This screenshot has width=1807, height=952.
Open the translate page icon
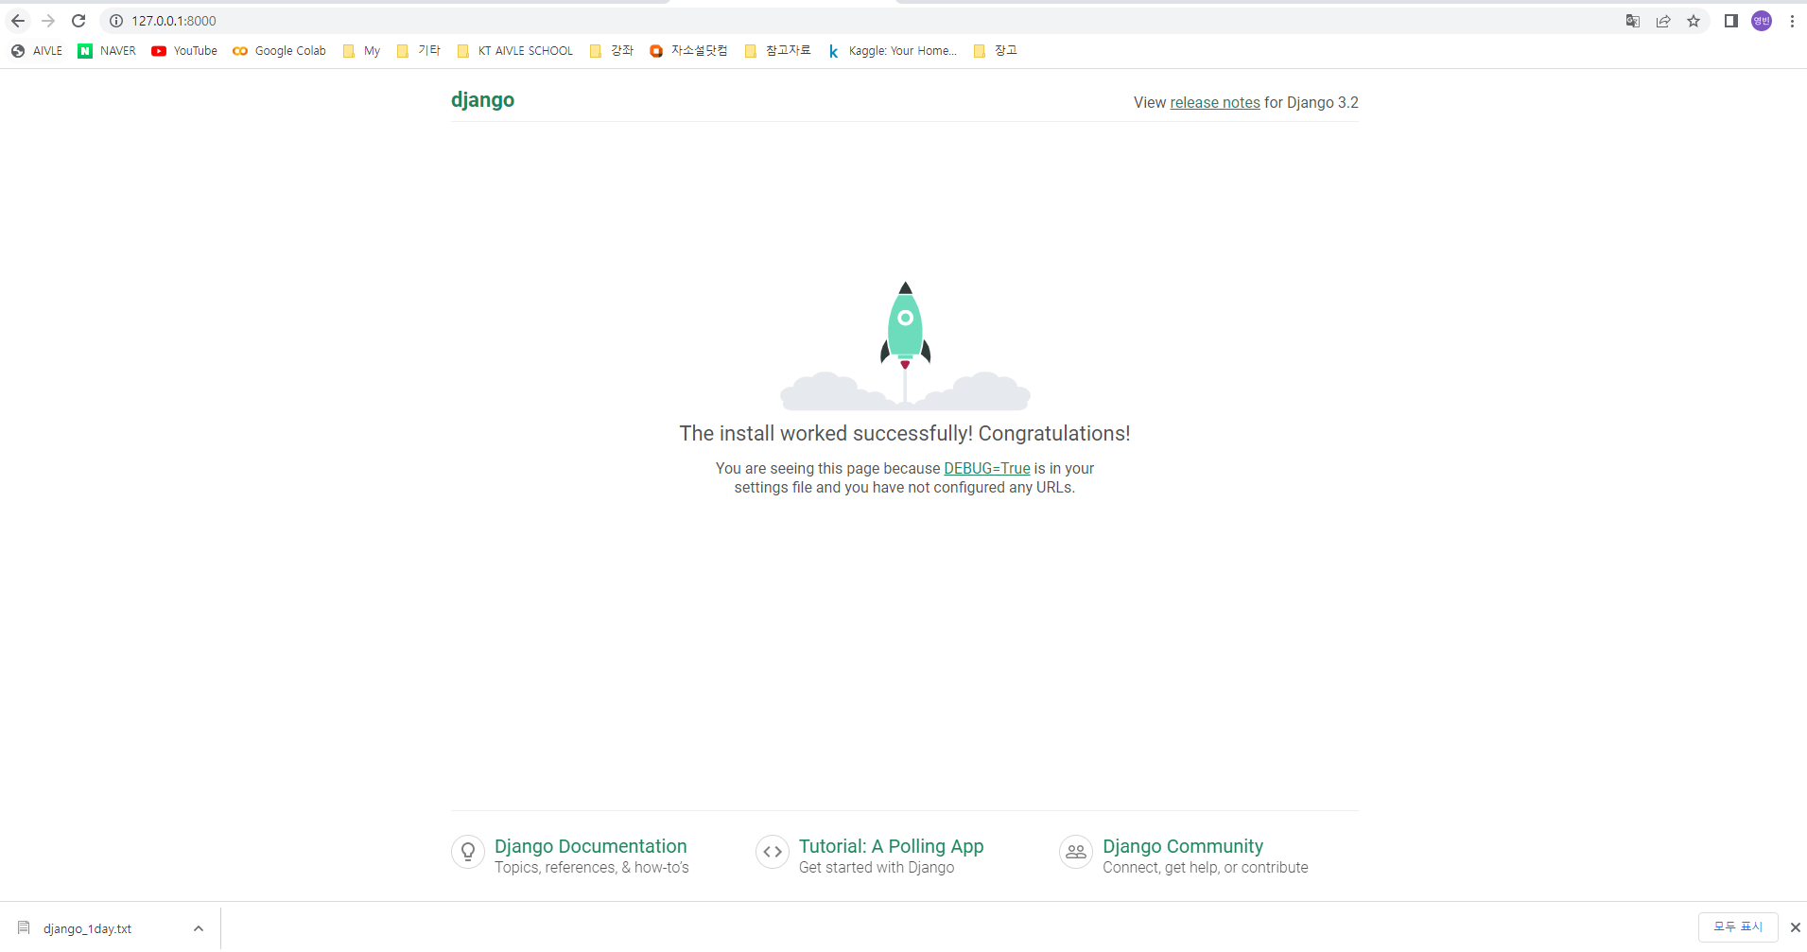(1633, 21)
